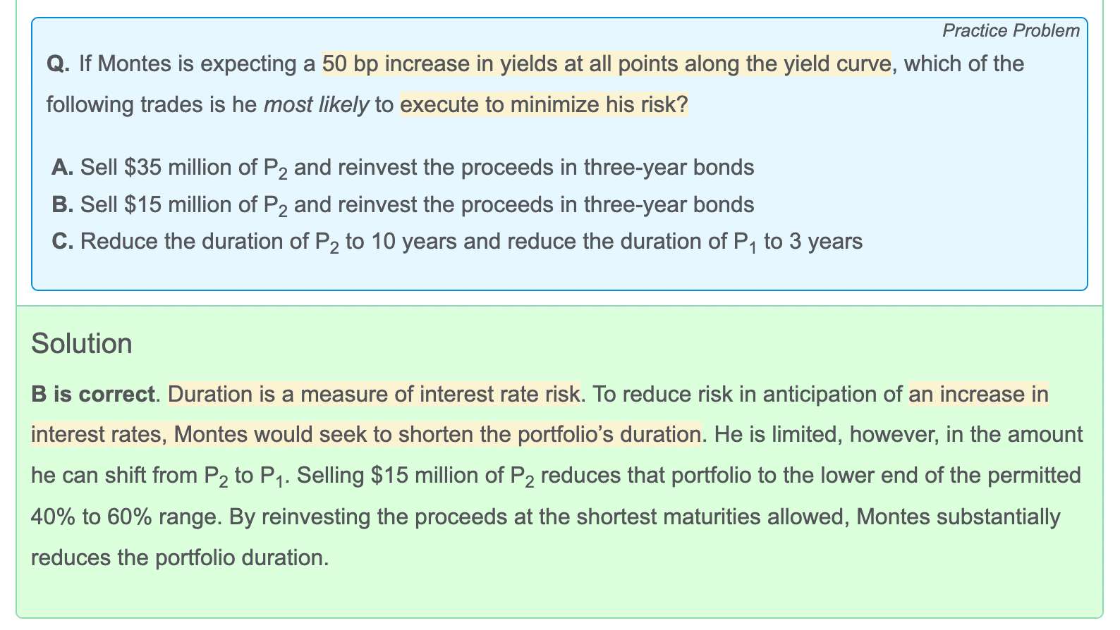Click highlighted 'Duration is a measure' sentence
1120x630 pixels.
pos(374,394)
